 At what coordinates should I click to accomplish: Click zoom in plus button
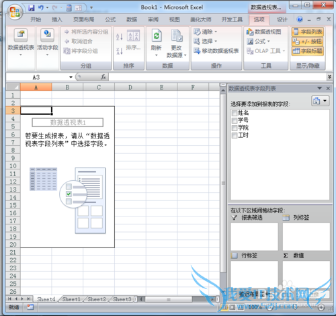(321, 307)
